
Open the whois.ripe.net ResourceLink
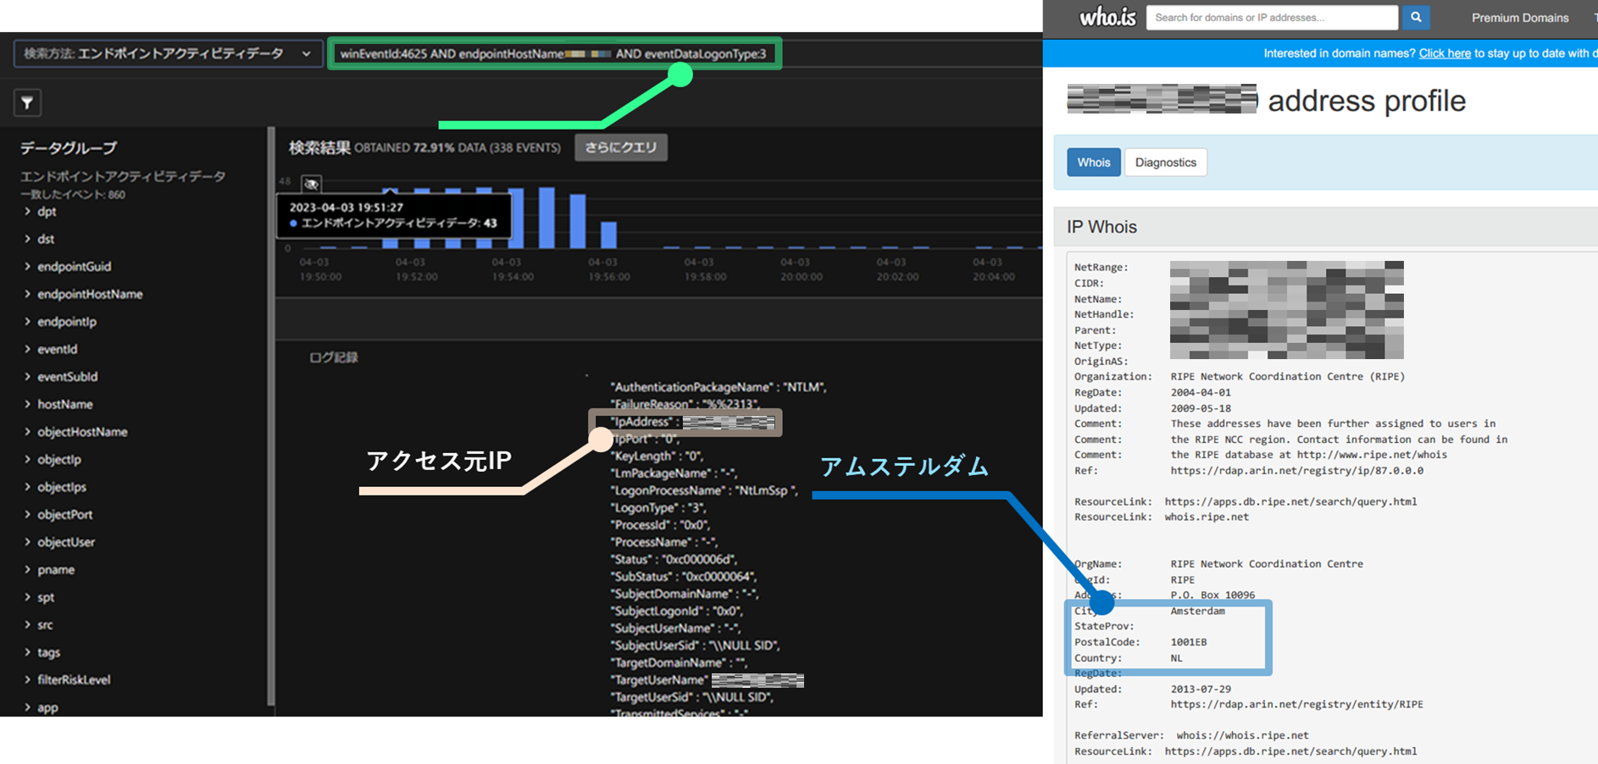[1207, 517]
